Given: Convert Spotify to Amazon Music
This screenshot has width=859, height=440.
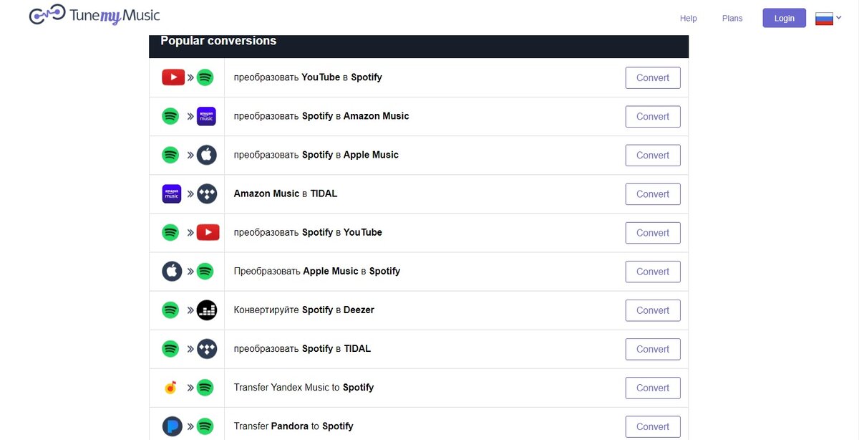Looking at the screenshot, I should tap(653, 116).
